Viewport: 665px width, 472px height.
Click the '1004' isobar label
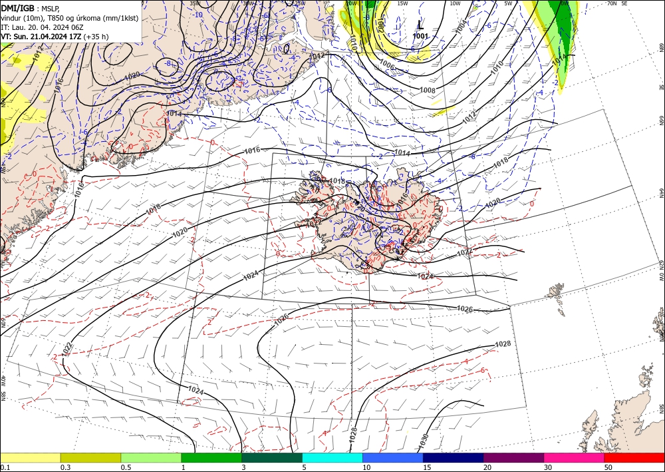(462, 25)
